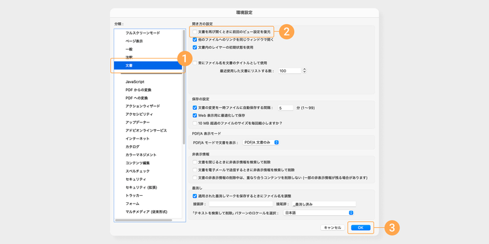Toggle Web 表示用に最適化して保存 checkbox
Screen dimensions: 489x244
pyautogui.click(x=195, y=115)
